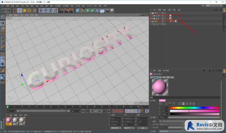The width and height of the screenshot is (226, 133).
Task: Open the deformer objects icon
Action: coord(97,11)
